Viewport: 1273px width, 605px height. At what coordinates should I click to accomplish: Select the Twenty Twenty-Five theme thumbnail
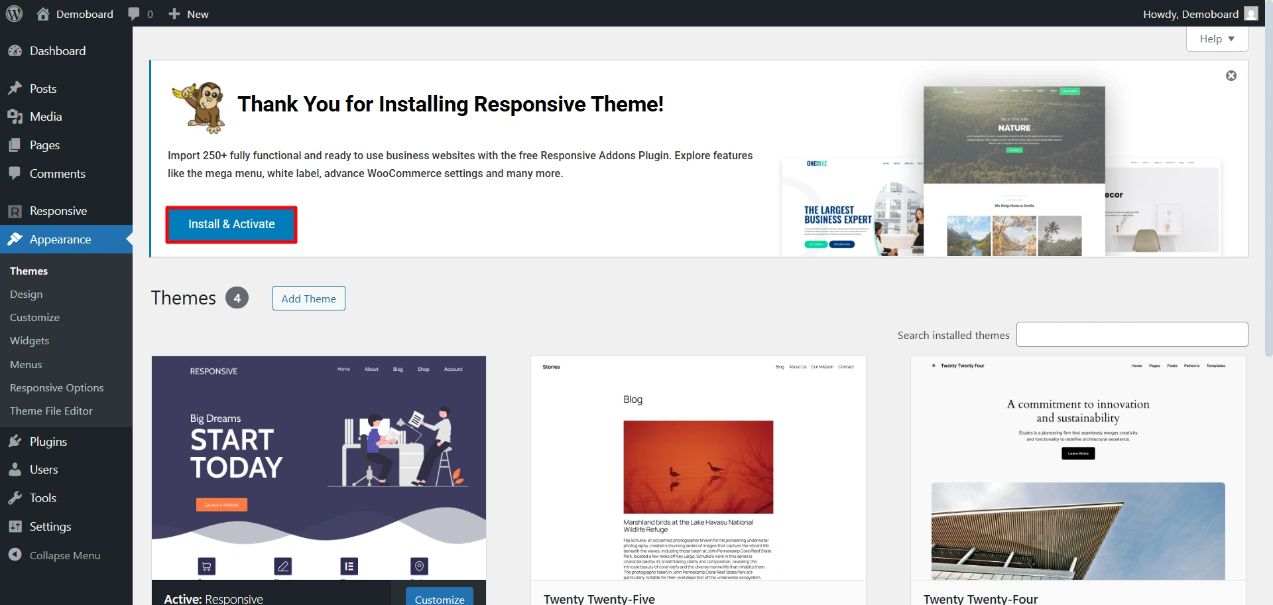click(x=698, y=468)
